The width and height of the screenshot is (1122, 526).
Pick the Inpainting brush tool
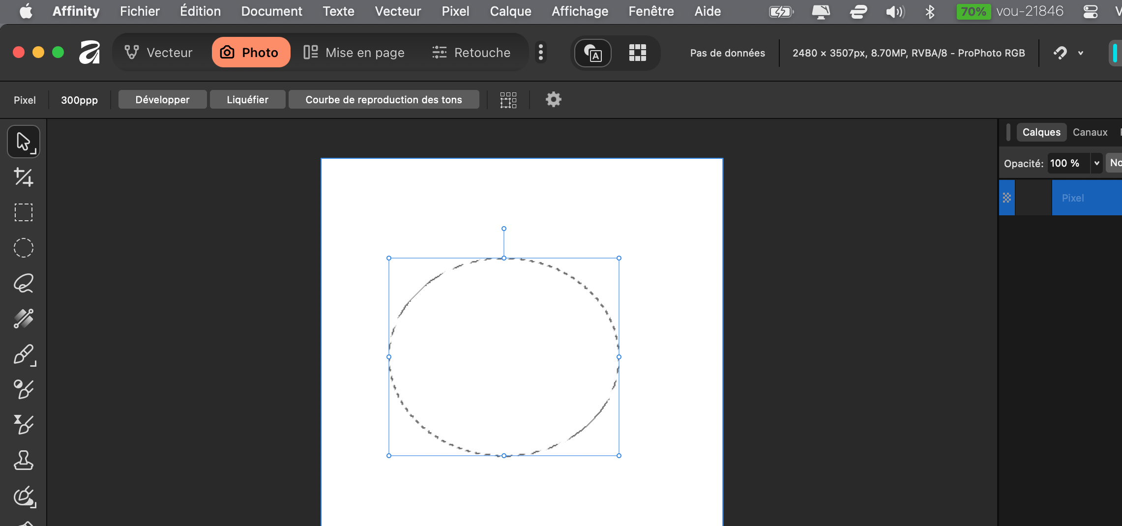24,497
